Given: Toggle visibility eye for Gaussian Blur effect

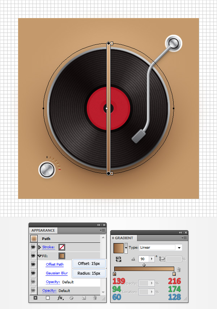Looking at the screenshot, I should pos(33,273).
